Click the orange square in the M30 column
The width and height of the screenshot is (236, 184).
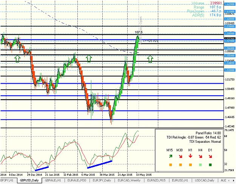click(x=180, y=165)
